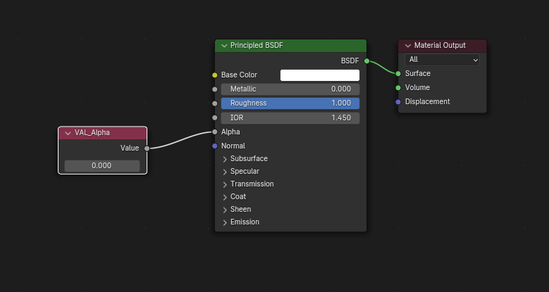
Task: Expand the Emission panel
Action: click(x=225, y=222)
